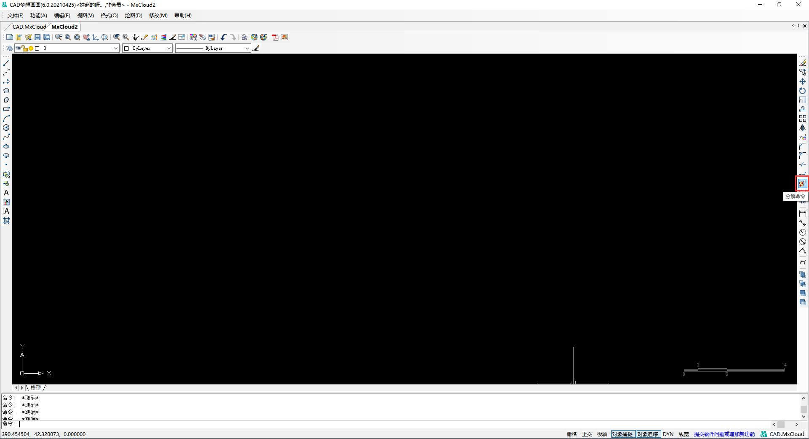Switch to the 模型 model tab
The image size is (809, 439).
(36, 388)
